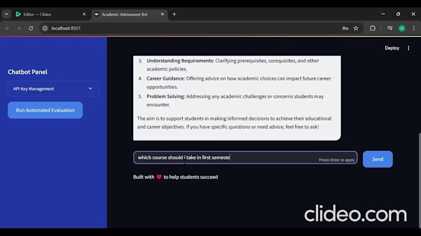Select the Academic Advisement Bot tab
421x236 pixels.
click(124, 14)
